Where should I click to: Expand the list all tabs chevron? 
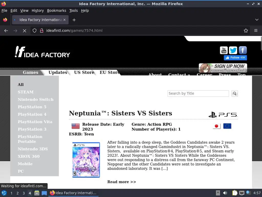coord(257,20)
